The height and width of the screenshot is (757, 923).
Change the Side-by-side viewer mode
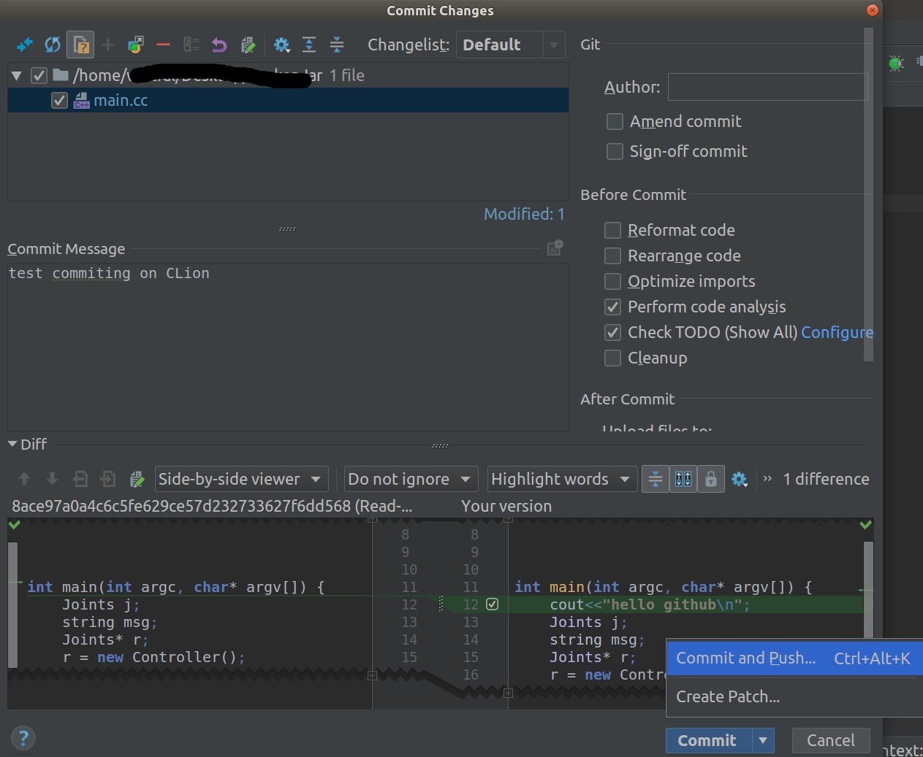pyautogui.click(x=241, y=478)
